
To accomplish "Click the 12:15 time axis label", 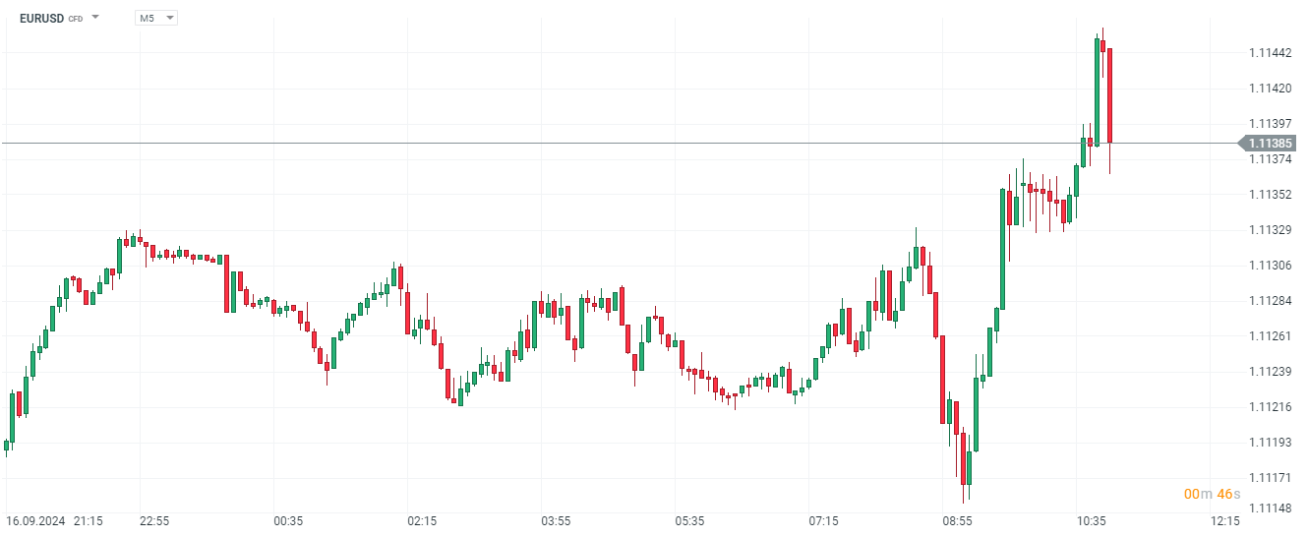I will pyautogui.click(x=1224, y=520).
